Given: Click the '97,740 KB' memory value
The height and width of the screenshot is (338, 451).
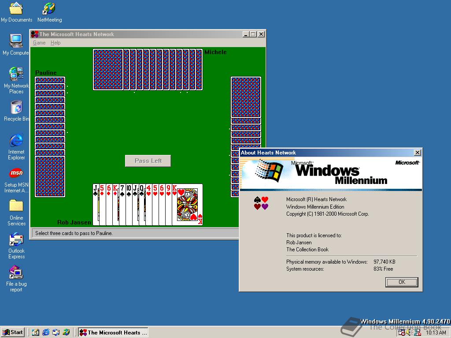Looking at the screenshot, I should tap(384, 262).
